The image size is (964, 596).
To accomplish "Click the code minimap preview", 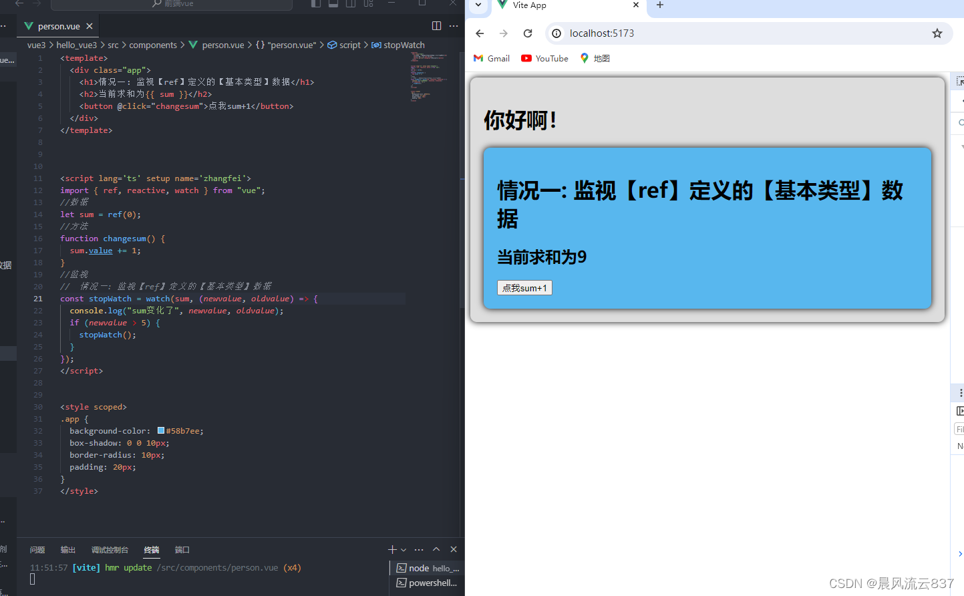I will click(x=429, y=77).
